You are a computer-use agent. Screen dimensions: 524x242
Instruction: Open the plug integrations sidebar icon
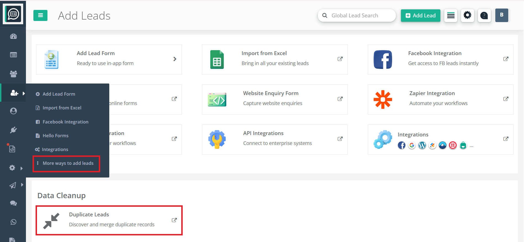click(x=13, y=130)
